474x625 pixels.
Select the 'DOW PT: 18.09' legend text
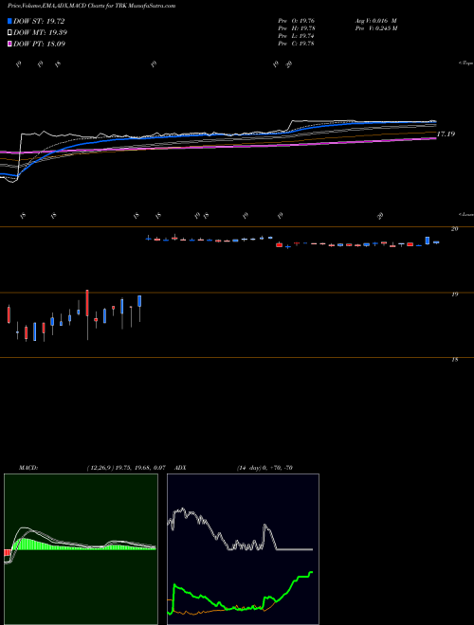pos(39,44)
